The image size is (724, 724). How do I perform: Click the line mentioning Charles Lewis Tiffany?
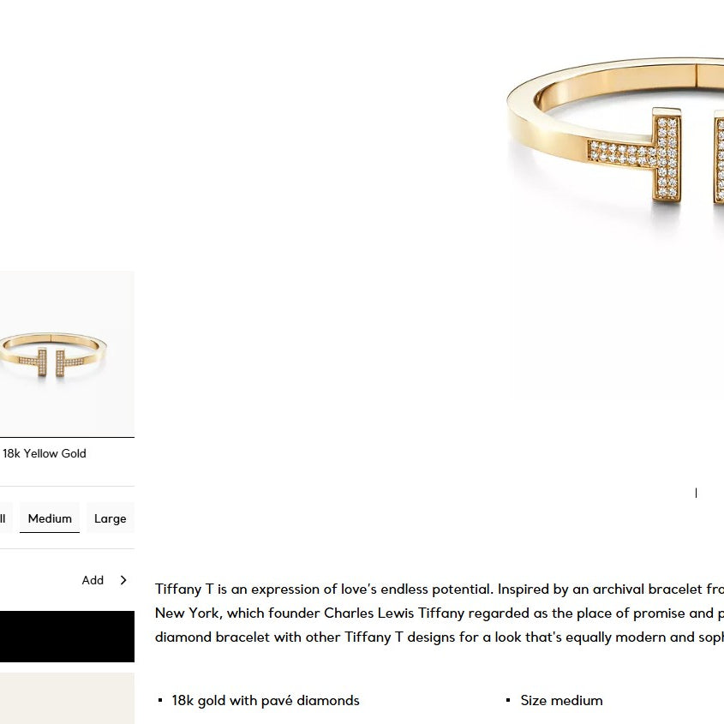[x=439, y=613]
